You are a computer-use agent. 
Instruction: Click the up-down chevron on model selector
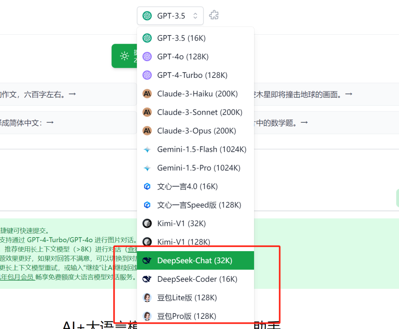click(x=195, y=16)
